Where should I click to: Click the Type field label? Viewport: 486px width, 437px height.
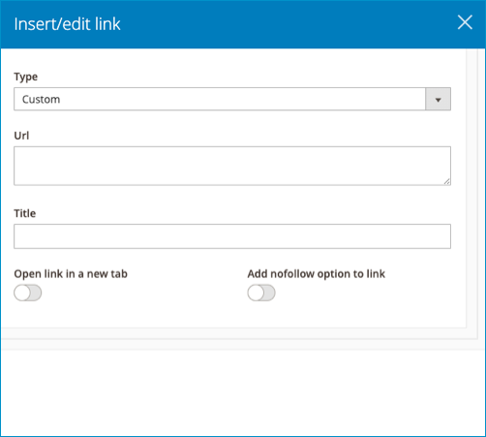pyautogui.click(x=26, y=77)
